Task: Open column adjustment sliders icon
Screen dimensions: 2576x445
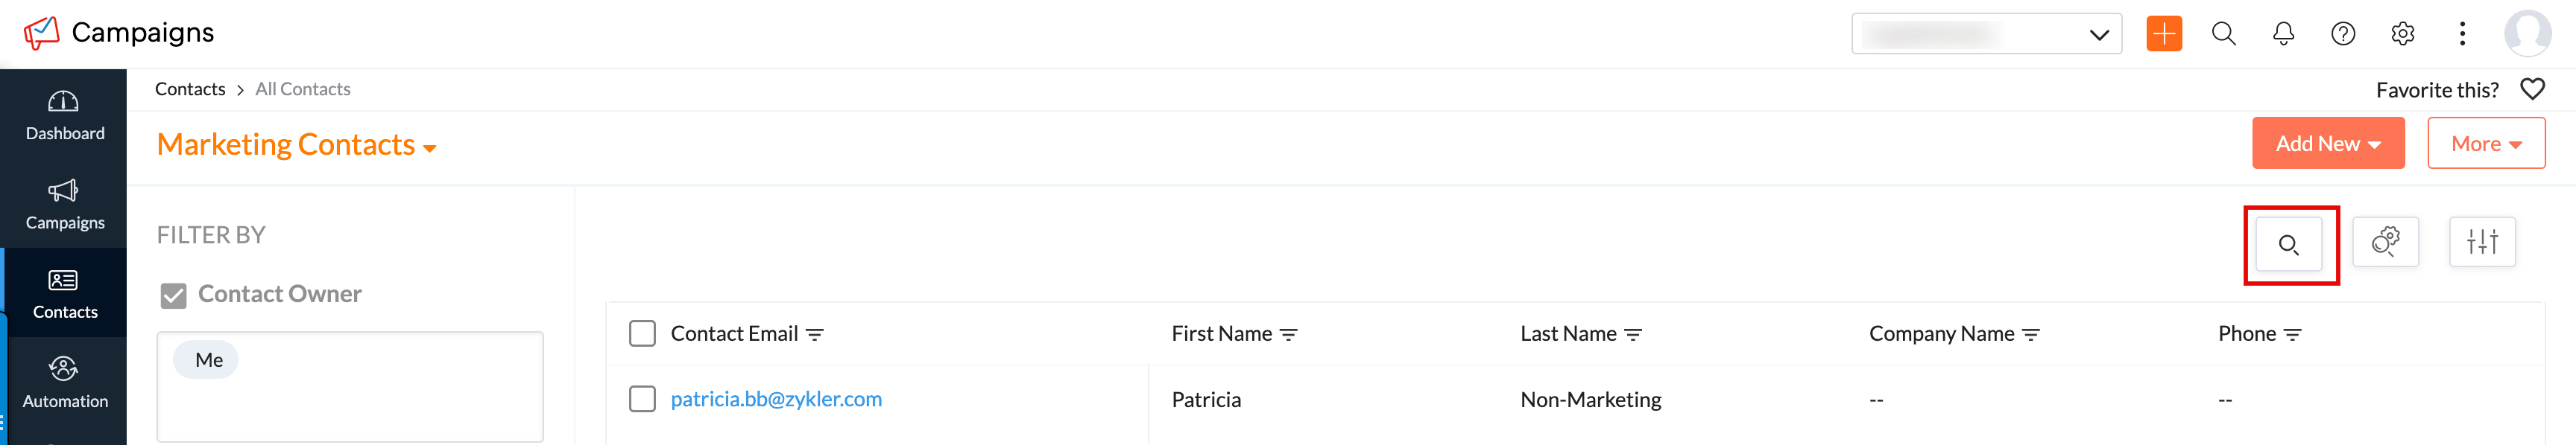Action: click(x=2481, y=243)
